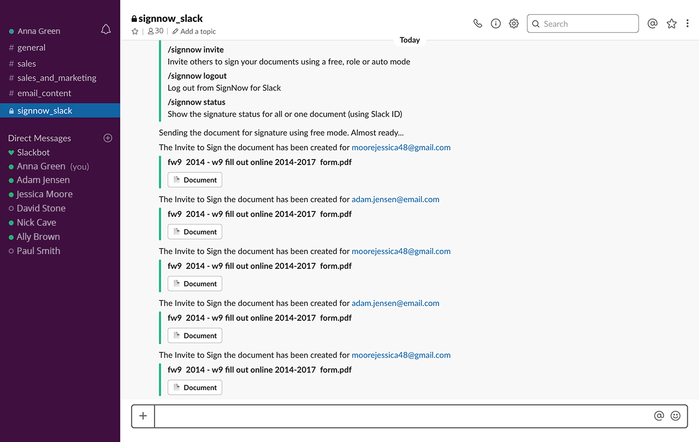Show mentions with the header @ icon
Image resolution: width=699 pixels, height=442 pixels.
652,23
